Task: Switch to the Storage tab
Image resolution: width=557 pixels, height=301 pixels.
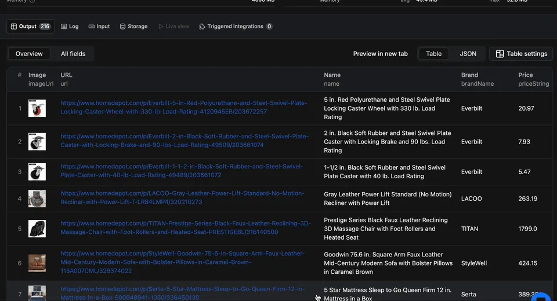Action: point(133,27)
